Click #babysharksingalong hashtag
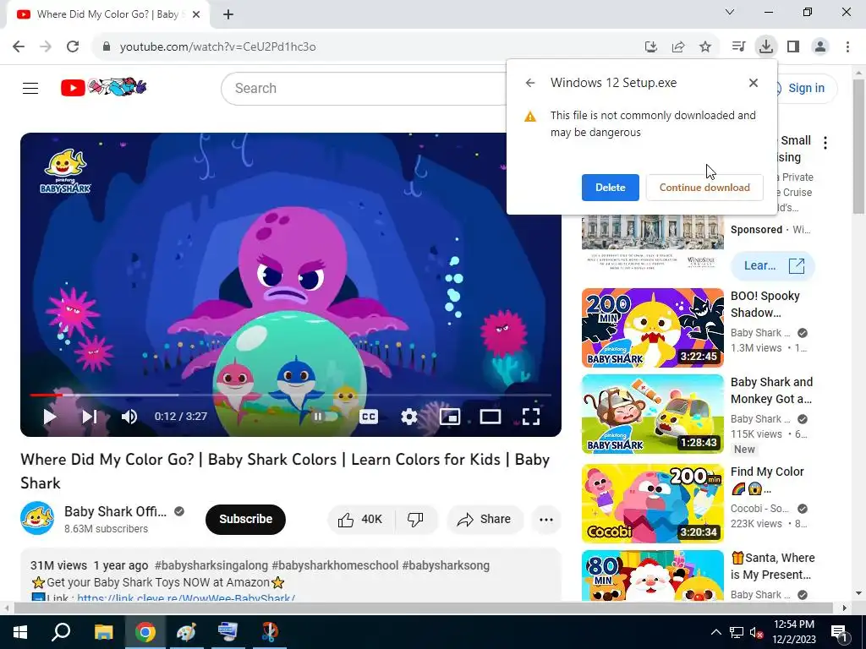Viewport: 866px width, 649px height. click(x=211, y=565)
